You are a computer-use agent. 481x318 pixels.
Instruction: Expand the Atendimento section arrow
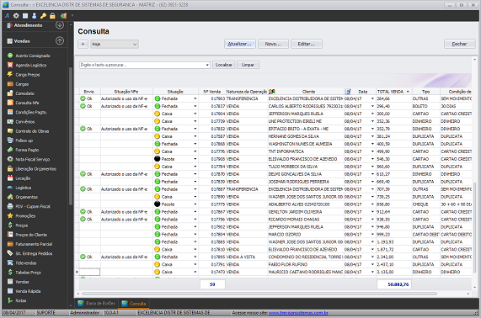(60, 24)
